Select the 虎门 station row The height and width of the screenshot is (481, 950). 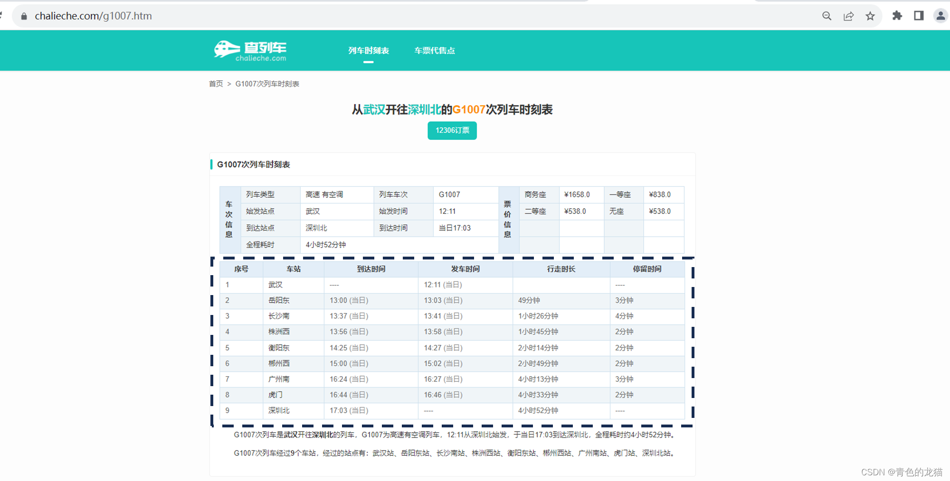[452, 395]
